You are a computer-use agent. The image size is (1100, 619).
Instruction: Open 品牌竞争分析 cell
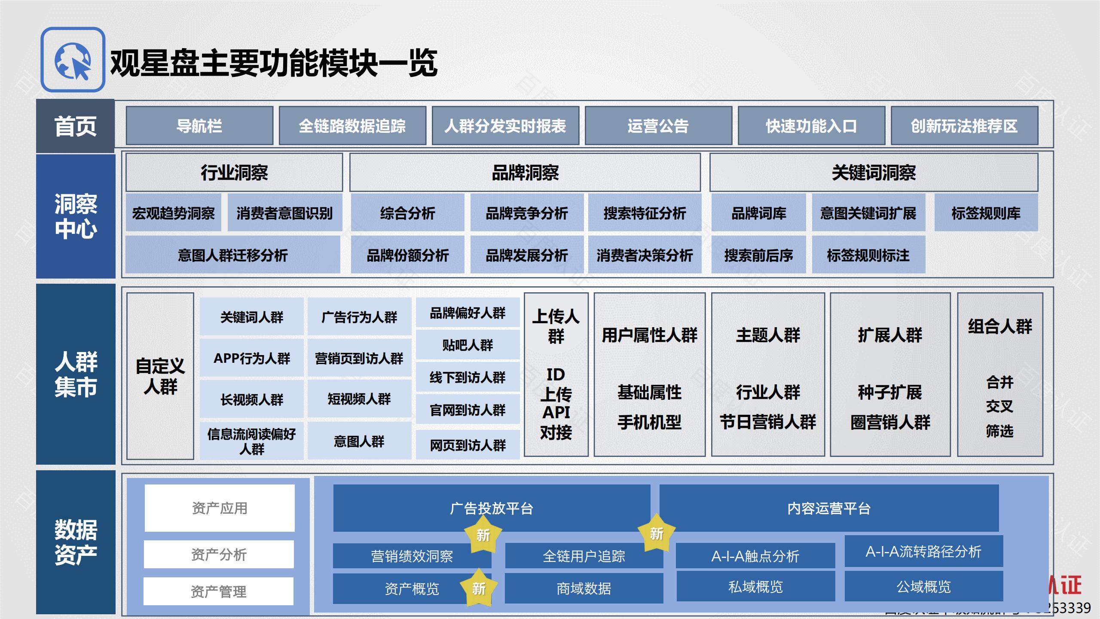[527, 213]
